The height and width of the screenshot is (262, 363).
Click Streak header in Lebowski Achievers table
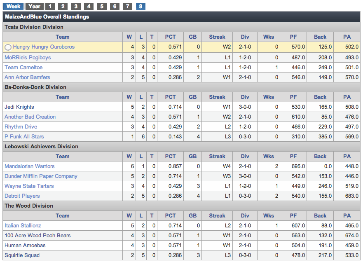click(217, 156)
